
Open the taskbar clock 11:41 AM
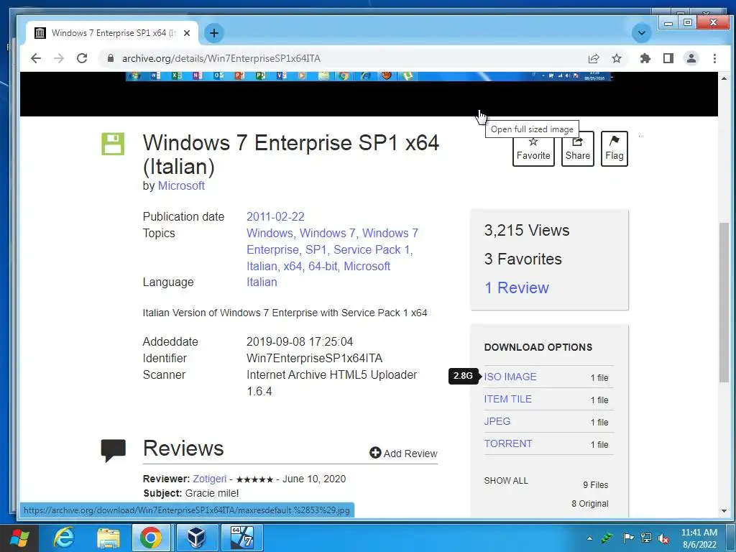[699, 538]
